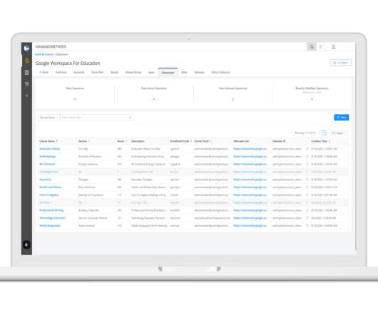Open the alternate link for World Geography
This screenshot has height=315, width=378.
click(x=250, y=226)
